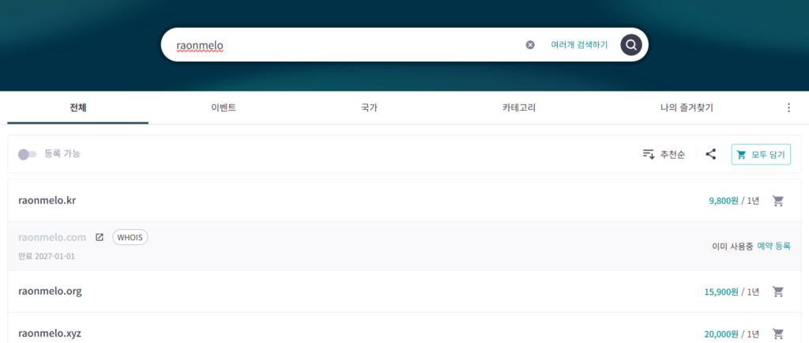This screenshot has width=809, height=343.
Task: Add raonmelo.xyz to the cart
Action: click(777, 334)
